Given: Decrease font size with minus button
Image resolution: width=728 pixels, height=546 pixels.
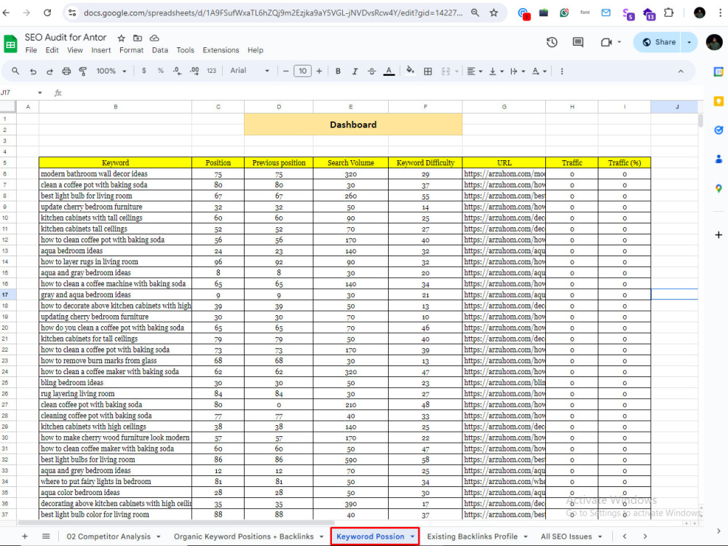Looking at the screenshot, I should [x=285, y=71].
